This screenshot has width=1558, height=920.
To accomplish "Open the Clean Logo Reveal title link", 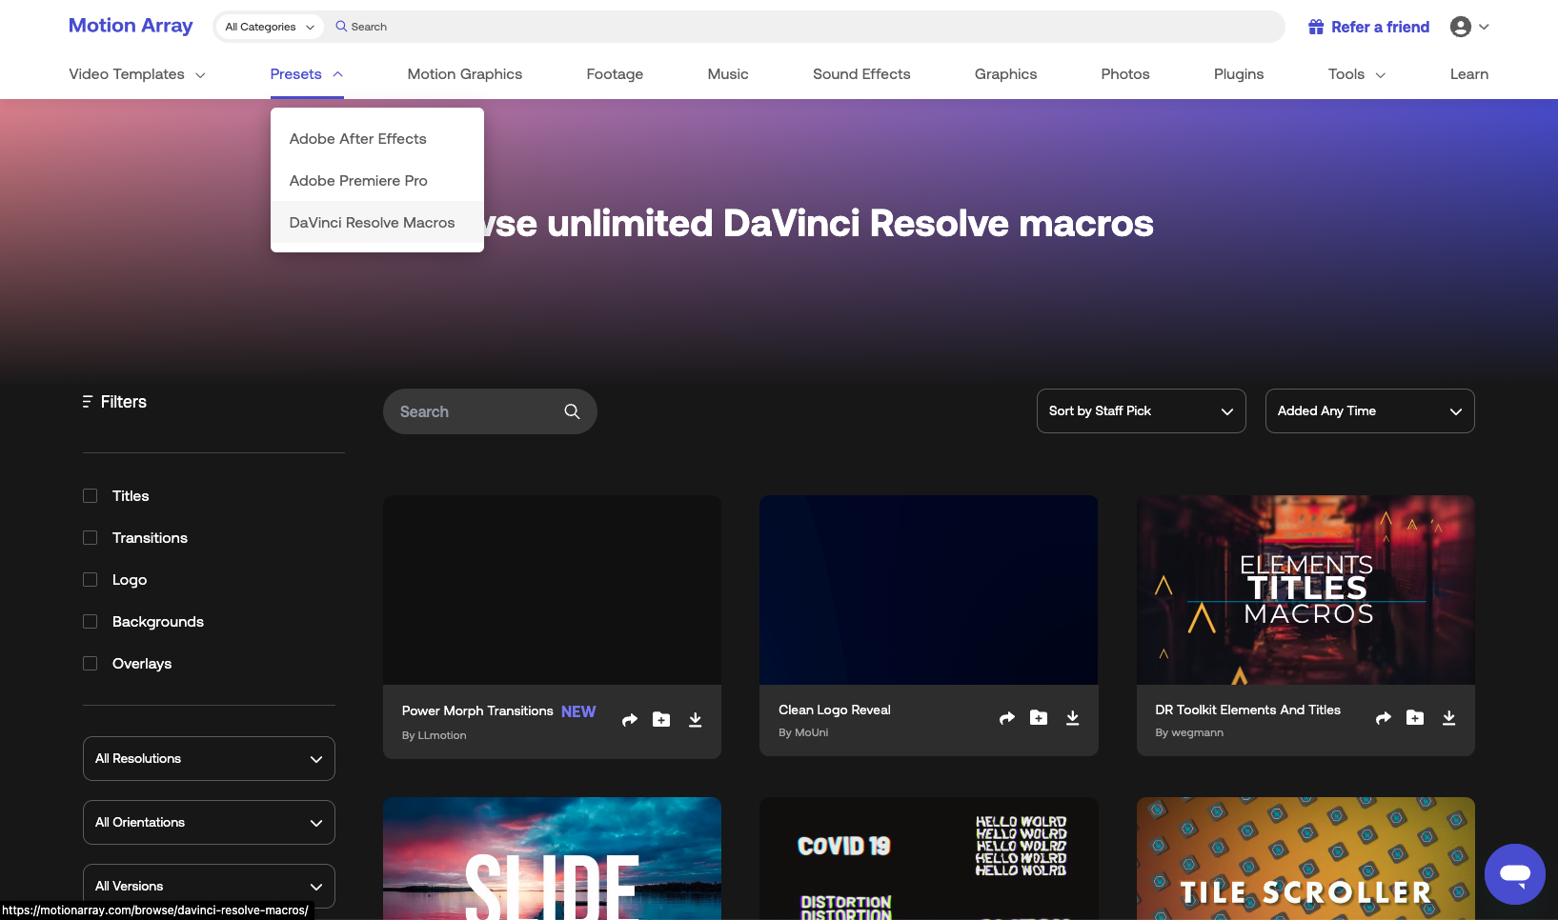I will pos(835,710).
